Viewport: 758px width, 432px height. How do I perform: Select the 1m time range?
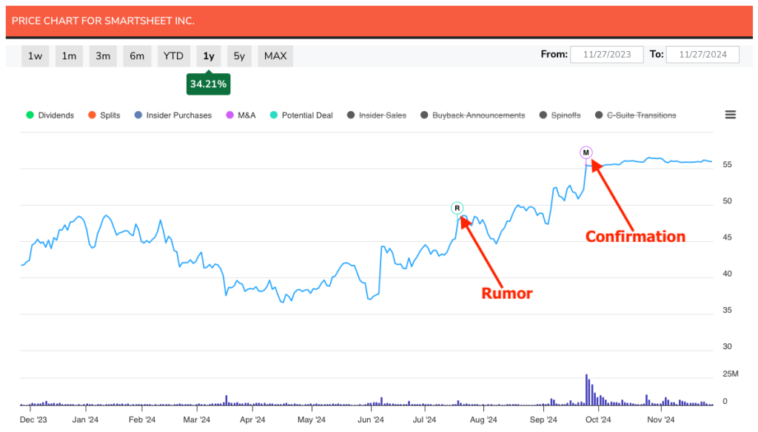coord(69,56)
